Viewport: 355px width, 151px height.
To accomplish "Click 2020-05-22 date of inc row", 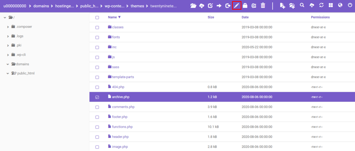I will tap(257, 47).
